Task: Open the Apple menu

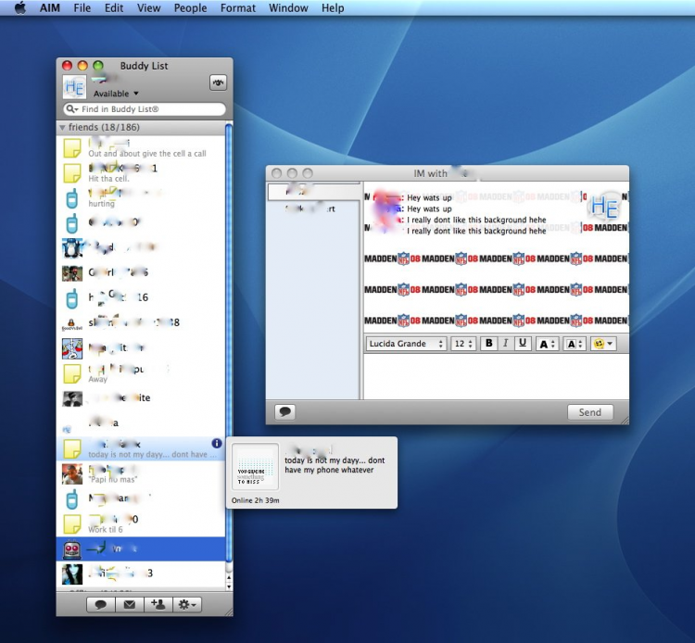Action: 19,8
